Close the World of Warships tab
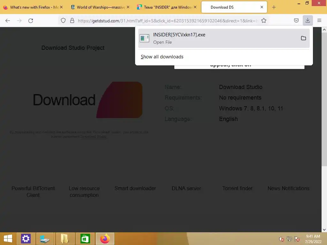Screen dimensions: 327x245 click(128, 7)
